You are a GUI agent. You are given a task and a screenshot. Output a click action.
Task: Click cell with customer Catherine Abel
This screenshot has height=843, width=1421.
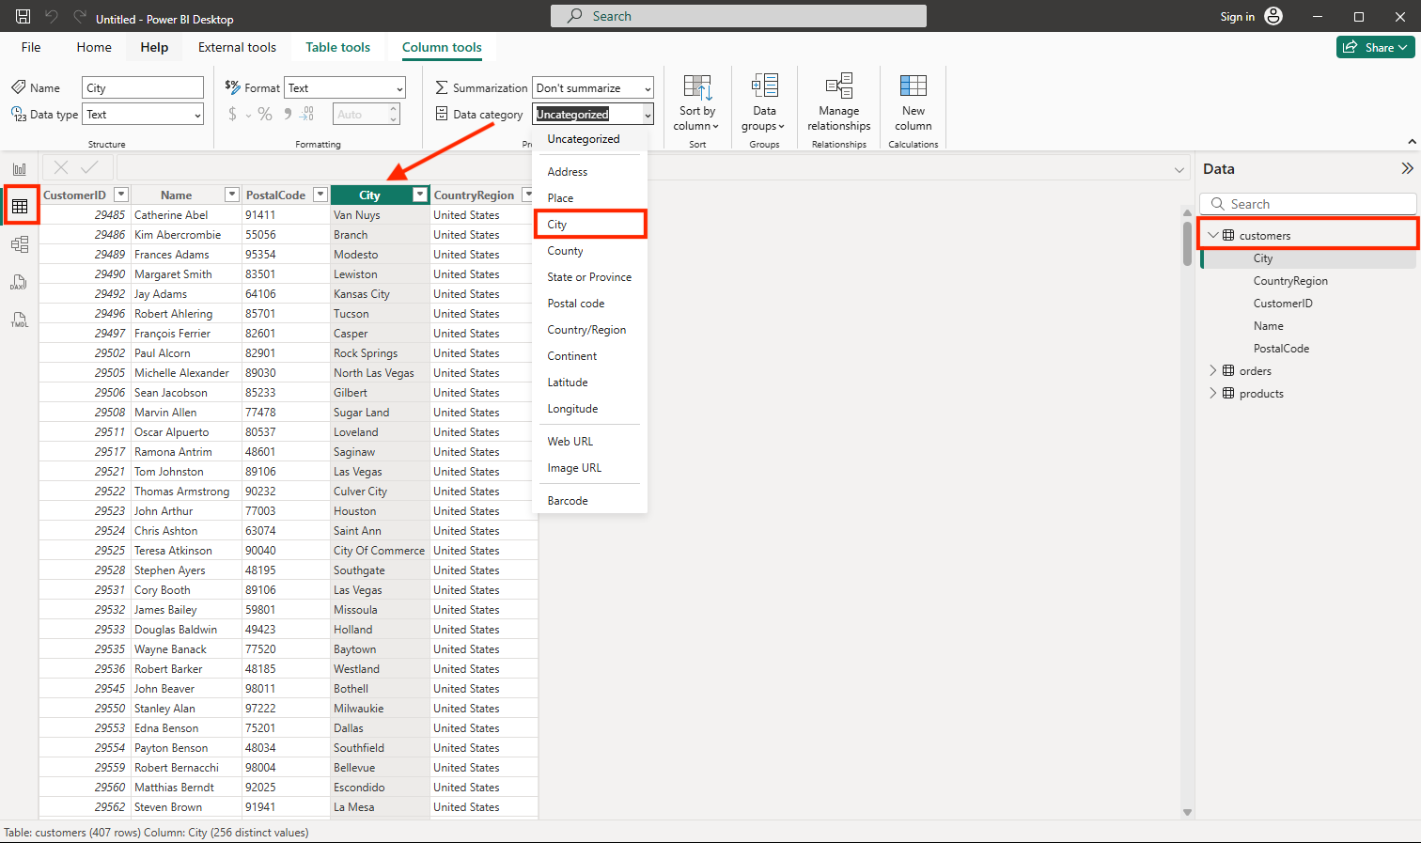coord(187,215)
